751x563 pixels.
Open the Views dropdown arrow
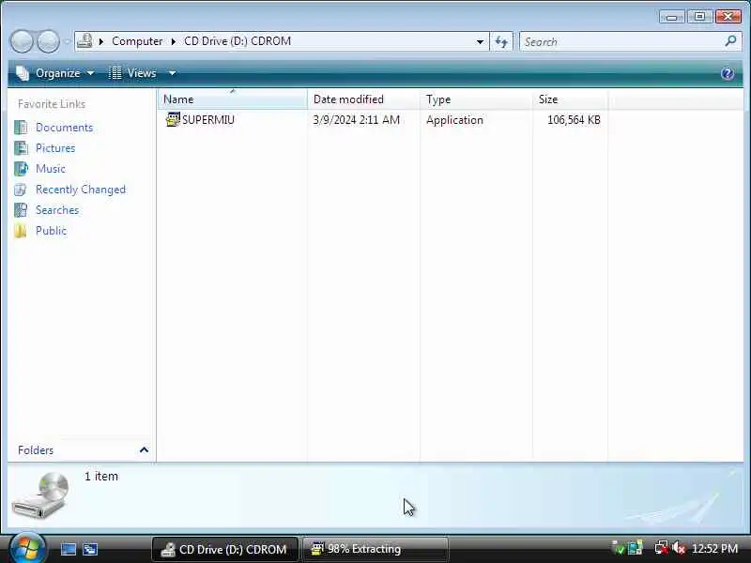pos(172,73)
